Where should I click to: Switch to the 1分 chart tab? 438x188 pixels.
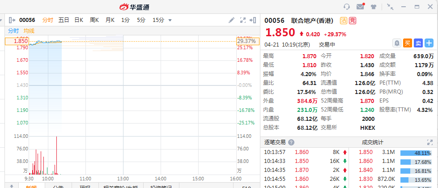click(x=125, y=20)
